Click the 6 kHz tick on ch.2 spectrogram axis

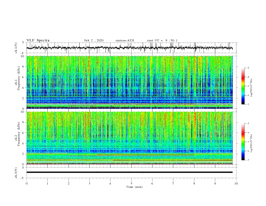tap(23, 133)
